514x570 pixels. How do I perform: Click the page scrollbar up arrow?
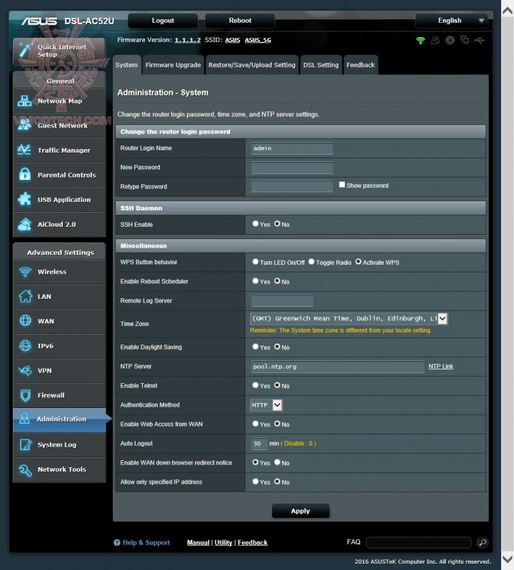508,11
